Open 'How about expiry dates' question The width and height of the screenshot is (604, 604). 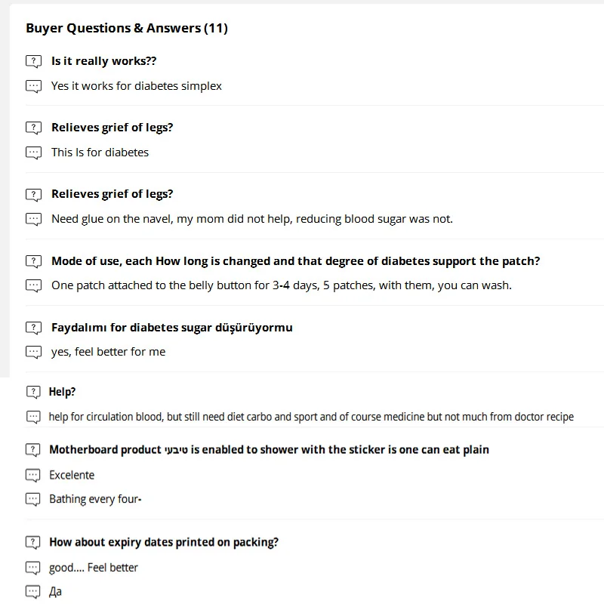(163, 542)
